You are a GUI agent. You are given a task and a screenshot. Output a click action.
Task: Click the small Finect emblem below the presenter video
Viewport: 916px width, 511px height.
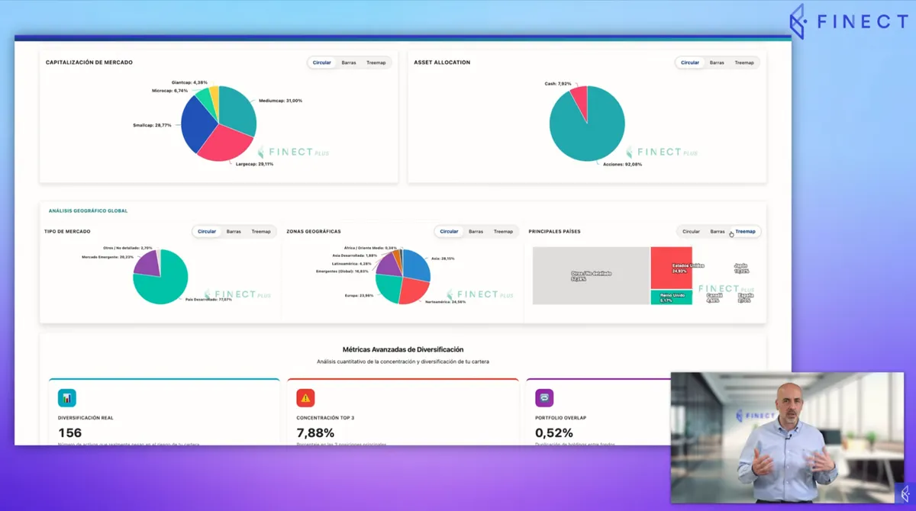coord(905,493)
